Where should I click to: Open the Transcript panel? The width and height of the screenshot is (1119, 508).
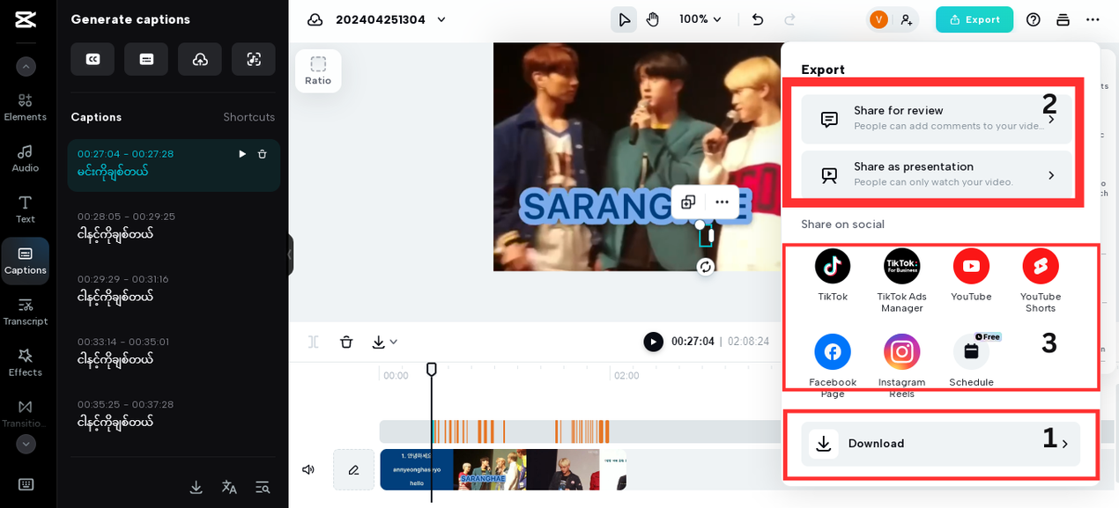[x=25, y=312]
